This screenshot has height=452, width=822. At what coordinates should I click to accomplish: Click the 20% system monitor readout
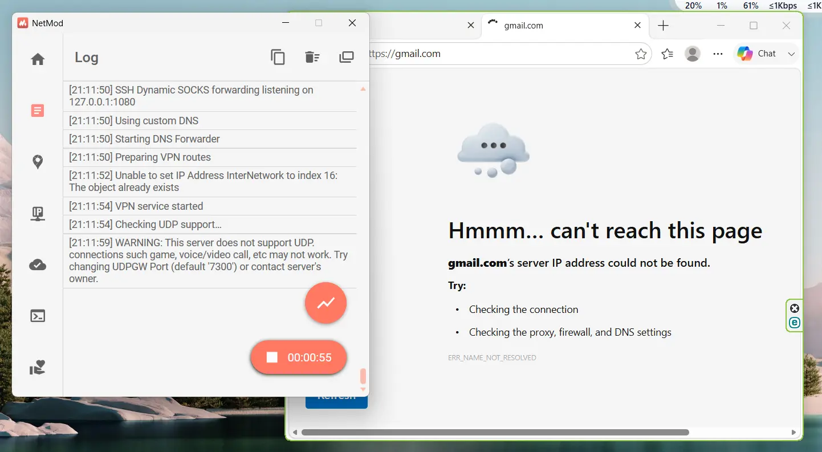click(x=693, y=6)
